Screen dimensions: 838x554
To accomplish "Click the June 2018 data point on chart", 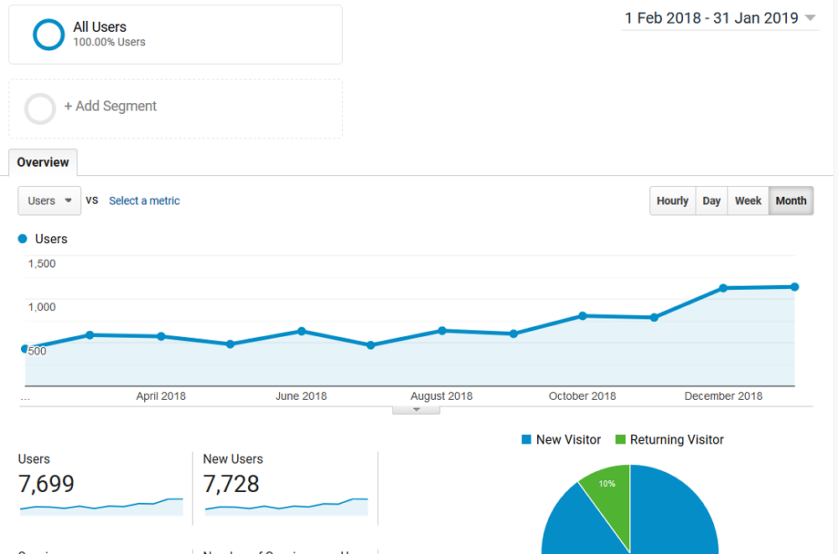I will coord(302,331).
